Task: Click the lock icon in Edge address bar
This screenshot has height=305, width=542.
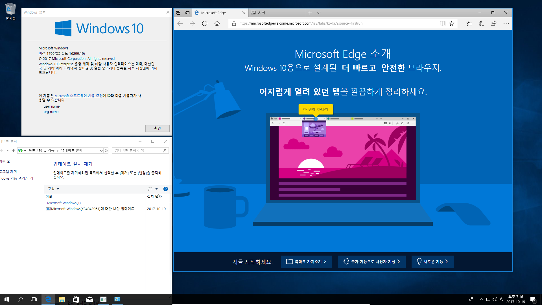Action: point(234,23)
